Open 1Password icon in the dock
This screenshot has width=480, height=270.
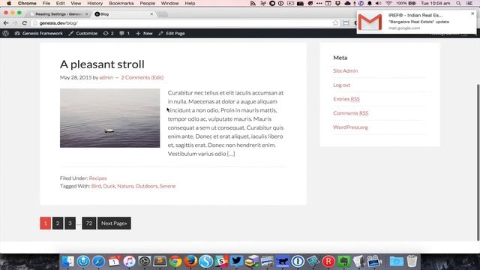[298, 261]
